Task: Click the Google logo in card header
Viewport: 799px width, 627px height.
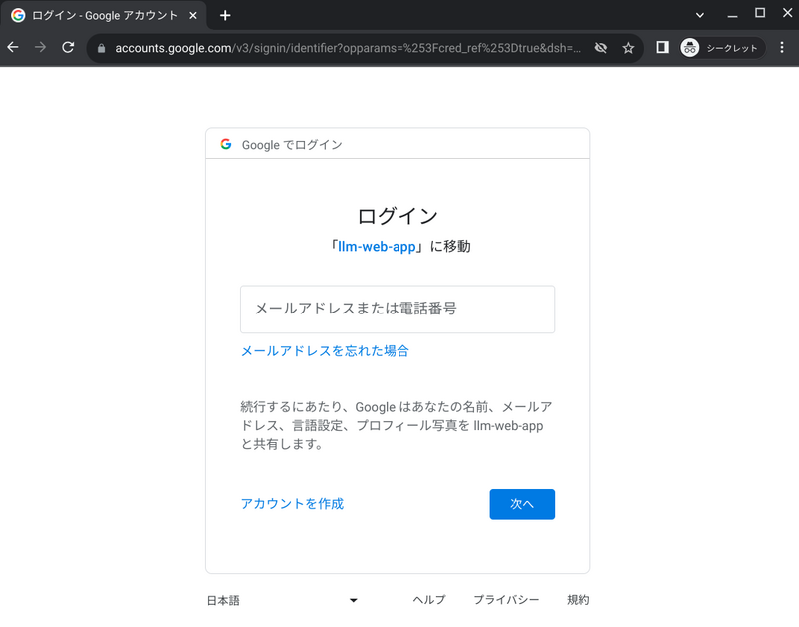Action: 226,144
